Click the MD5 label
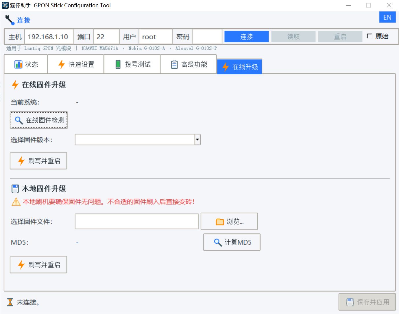 pos(20,242)
